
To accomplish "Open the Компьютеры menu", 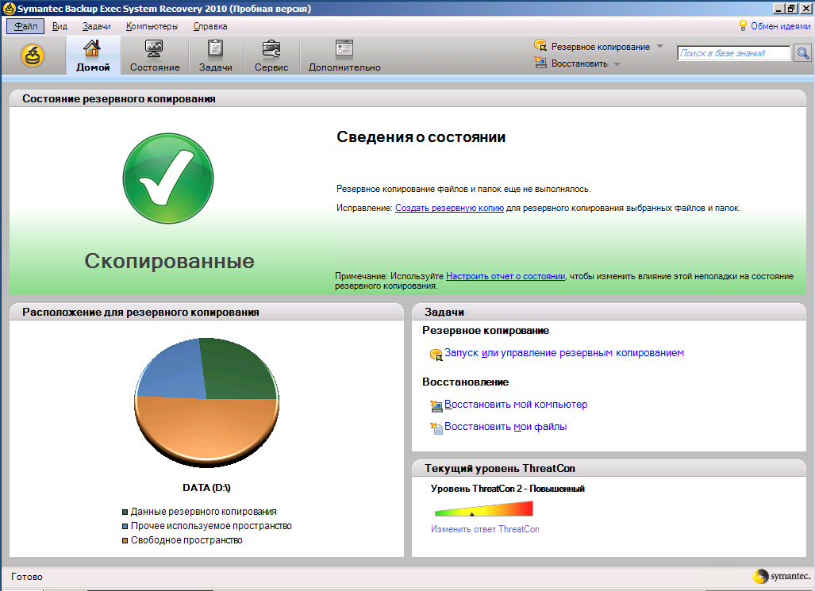I will [152, 26].
